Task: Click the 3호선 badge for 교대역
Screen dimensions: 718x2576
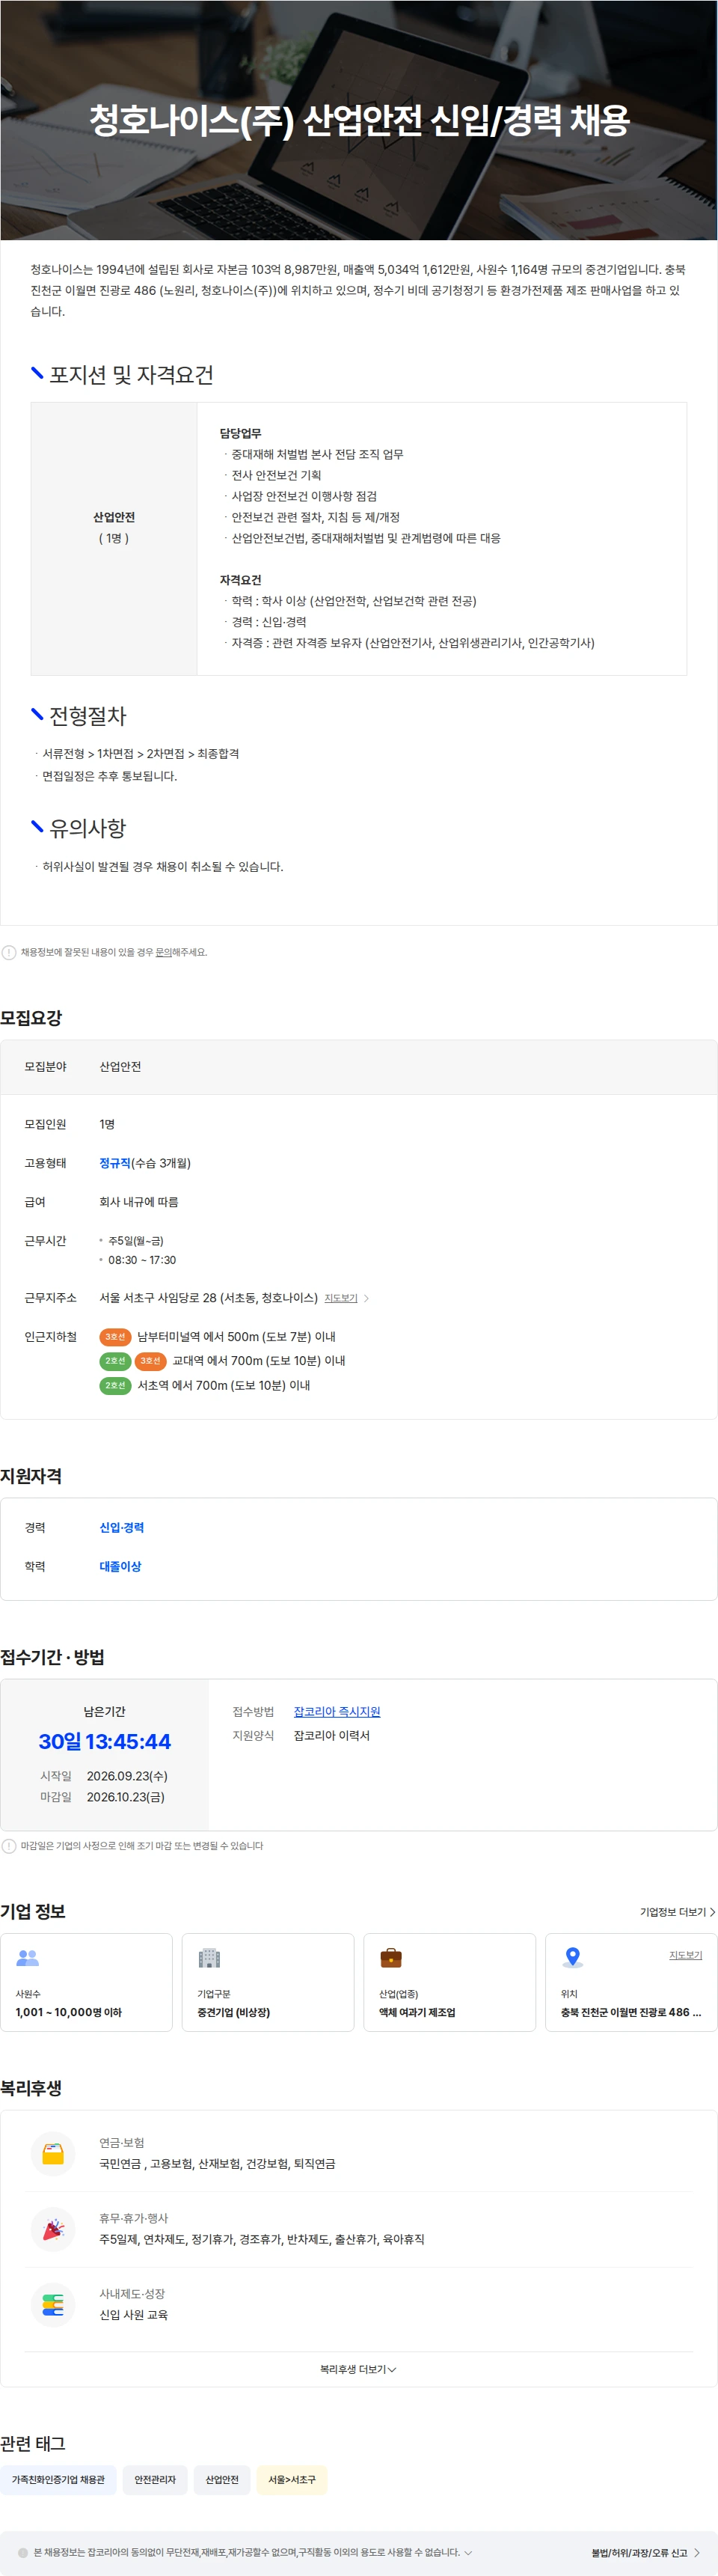Action: click(x=150, y=1361)
